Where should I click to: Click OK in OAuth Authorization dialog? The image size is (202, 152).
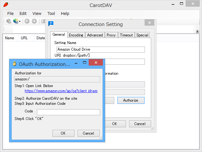[x=63, y=133]
